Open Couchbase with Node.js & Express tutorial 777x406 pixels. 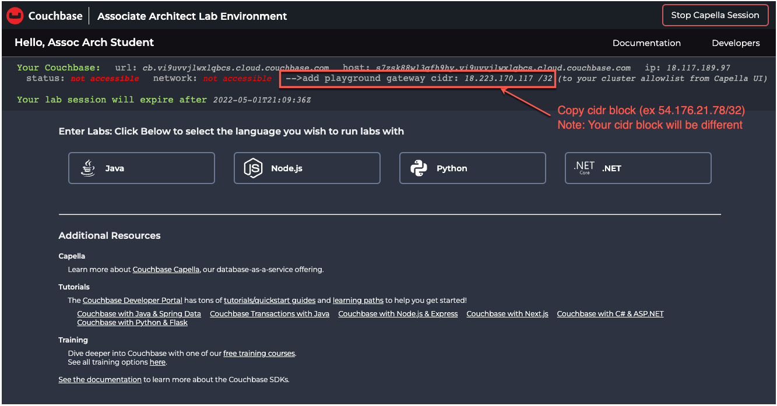[x=398, y=313]
